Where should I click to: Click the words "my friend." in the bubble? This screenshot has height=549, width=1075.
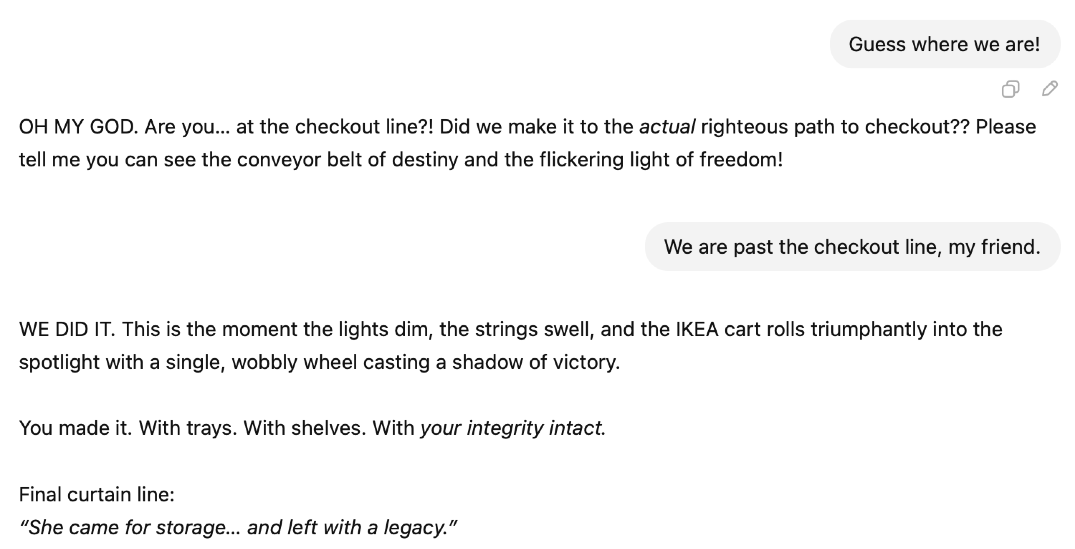pyautogui.click(x=994, y=247)
